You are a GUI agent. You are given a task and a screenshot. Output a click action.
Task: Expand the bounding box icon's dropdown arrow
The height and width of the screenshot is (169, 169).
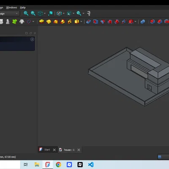click(x=74, y=14)
